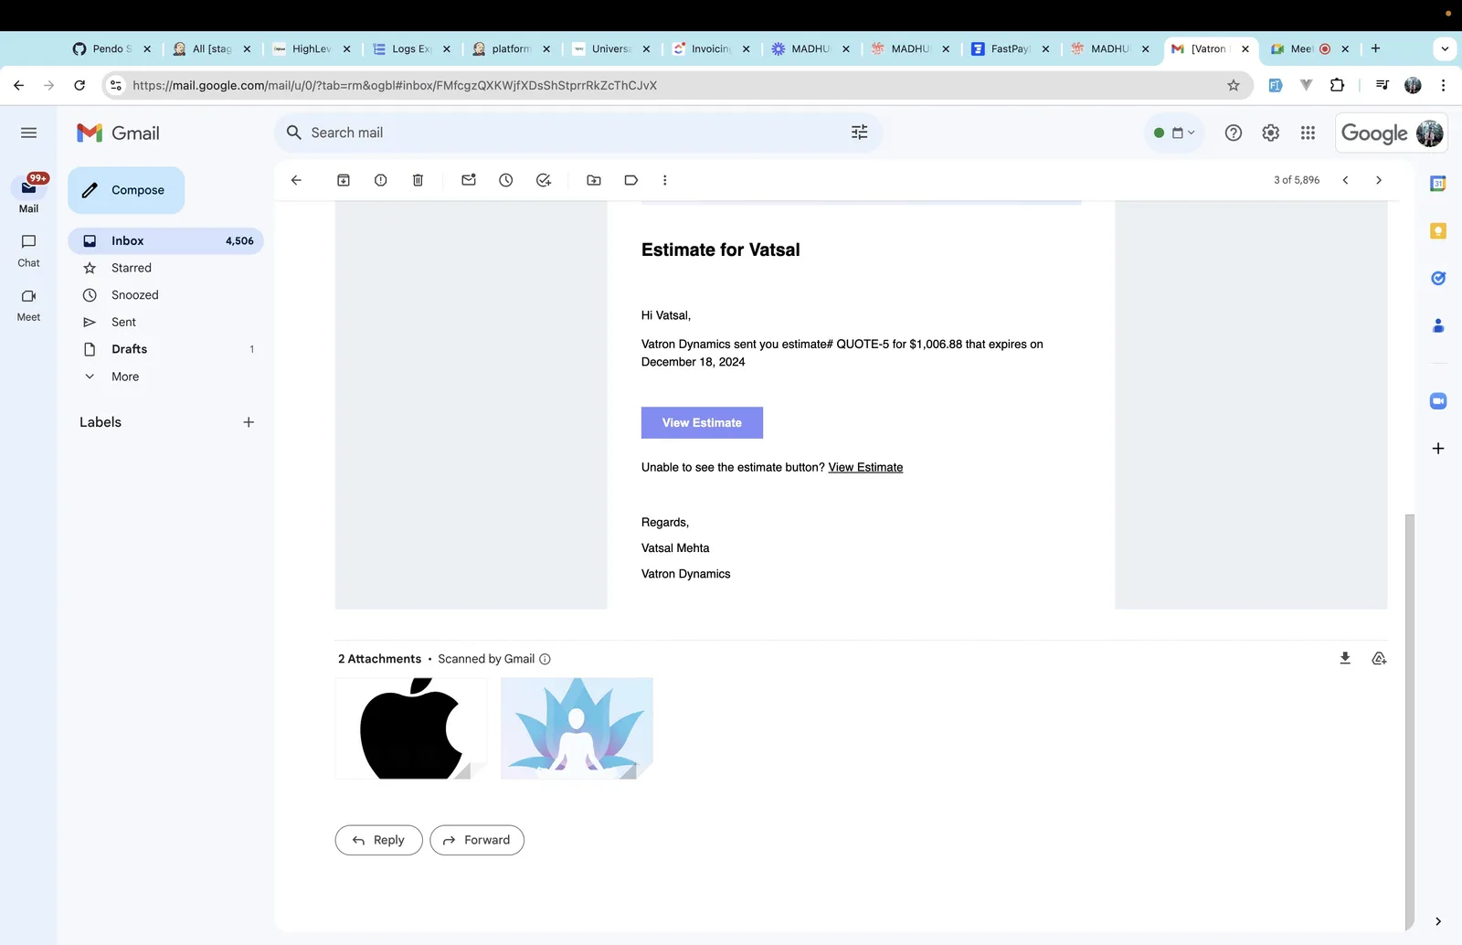Bookmark this page with star icon
Image resolution: width=1462 pixels, height=945 pixels.
pyautogui.click(x=1234, y=86)
